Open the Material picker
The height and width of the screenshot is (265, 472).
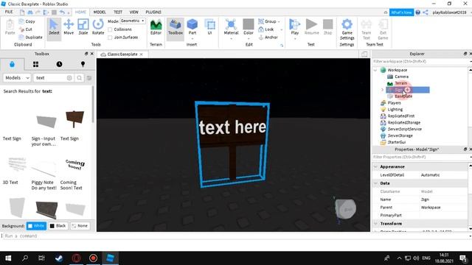(231, 26)
